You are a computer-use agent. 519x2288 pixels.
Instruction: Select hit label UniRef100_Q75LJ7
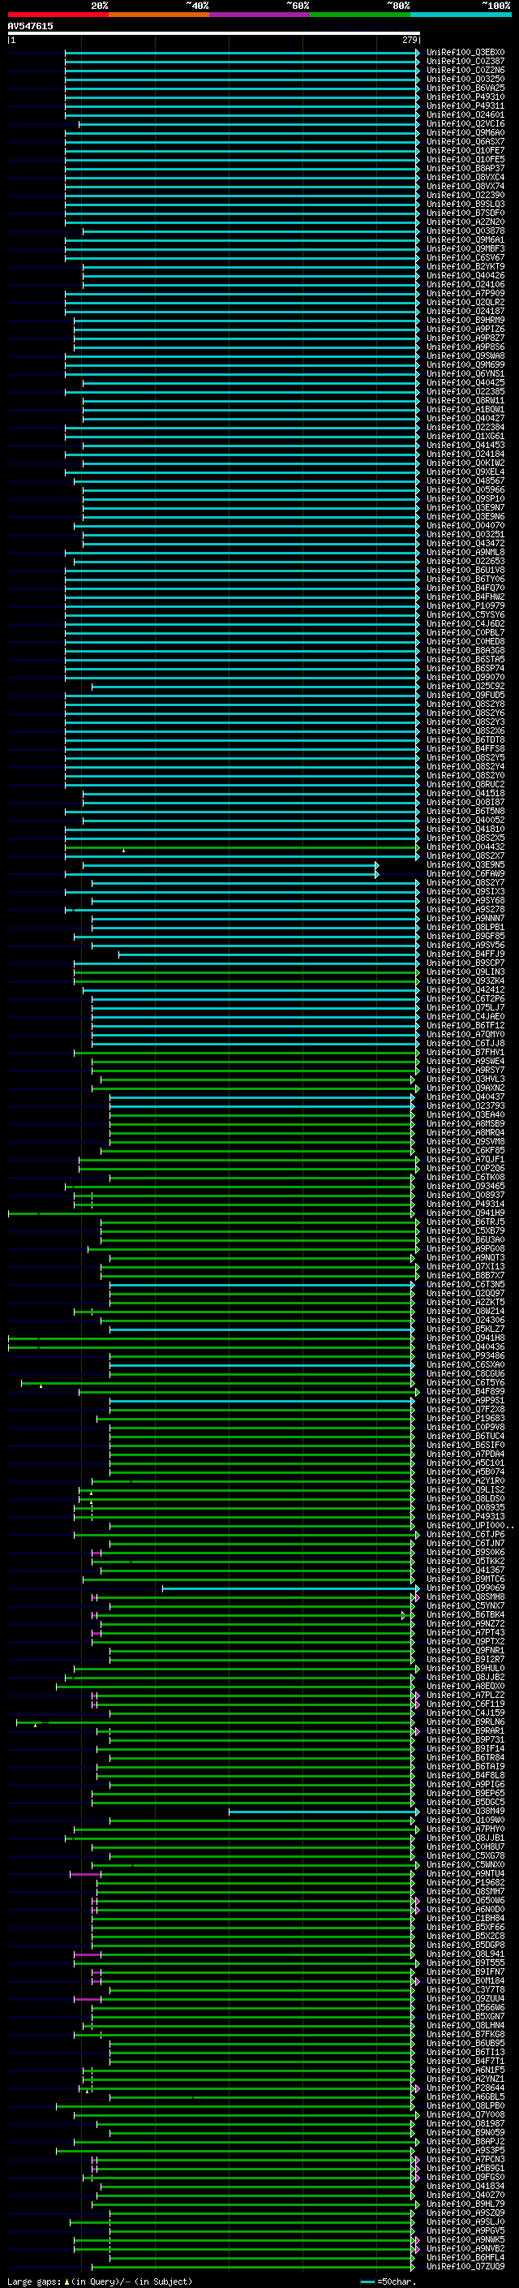(x=465, y=1007)
